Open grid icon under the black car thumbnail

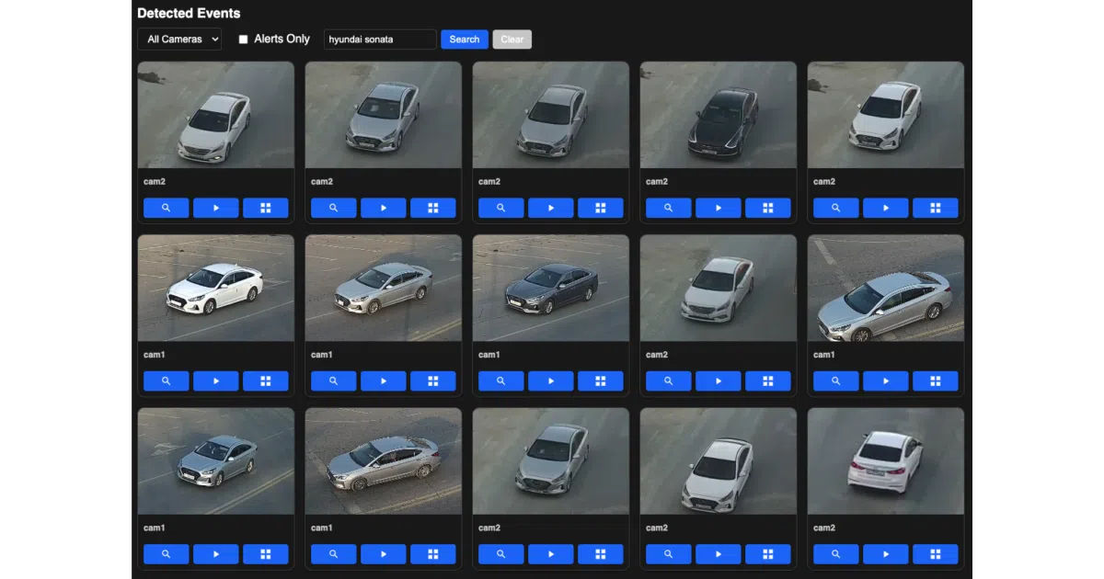coord(768,208)
